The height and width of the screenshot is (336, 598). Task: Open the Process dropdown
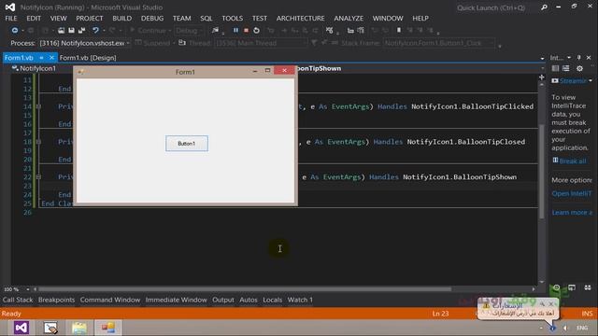(x=128, y=43)
